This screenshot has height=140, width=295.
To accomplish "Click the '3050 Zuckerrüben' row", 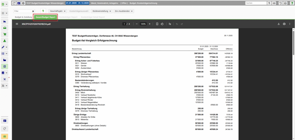I will point(152,68).
